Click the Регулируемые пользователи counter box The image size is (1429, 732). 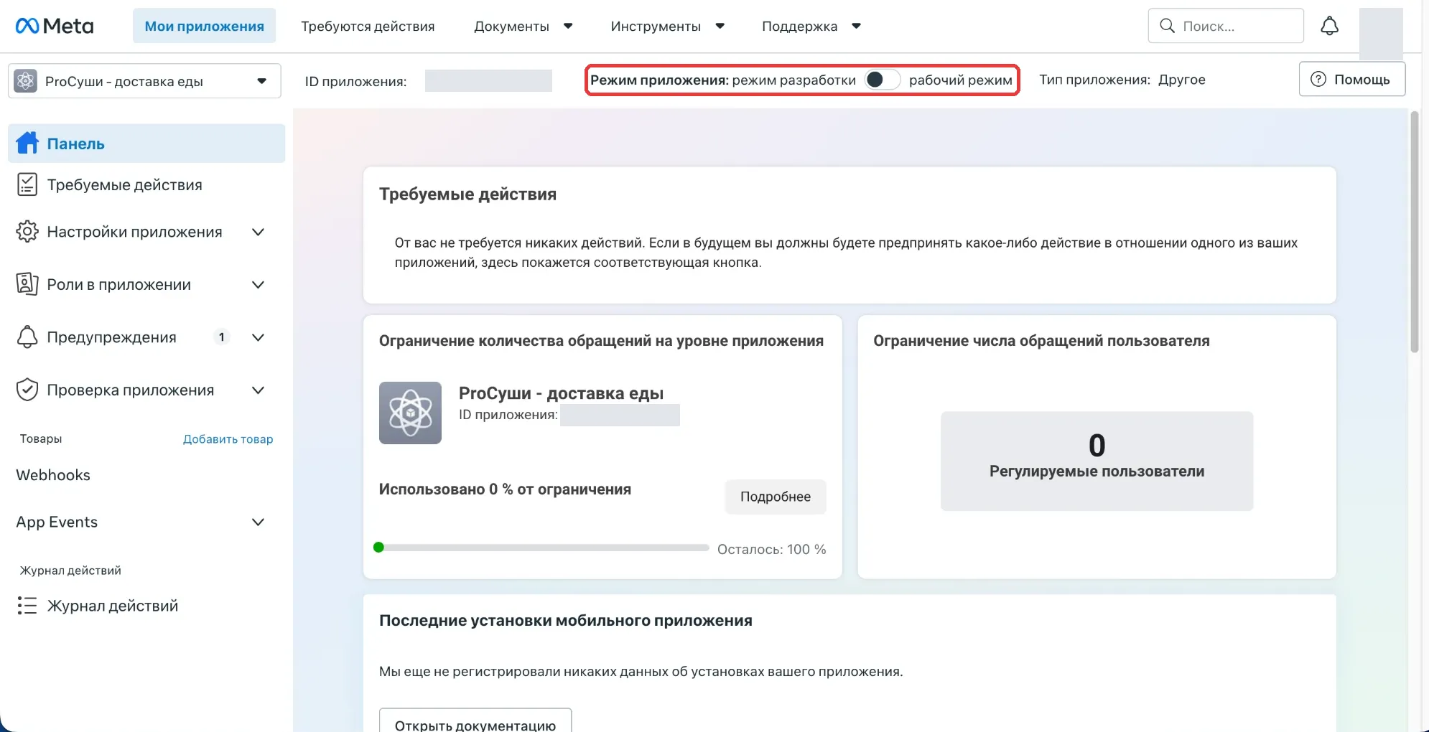click(1097, 461)
